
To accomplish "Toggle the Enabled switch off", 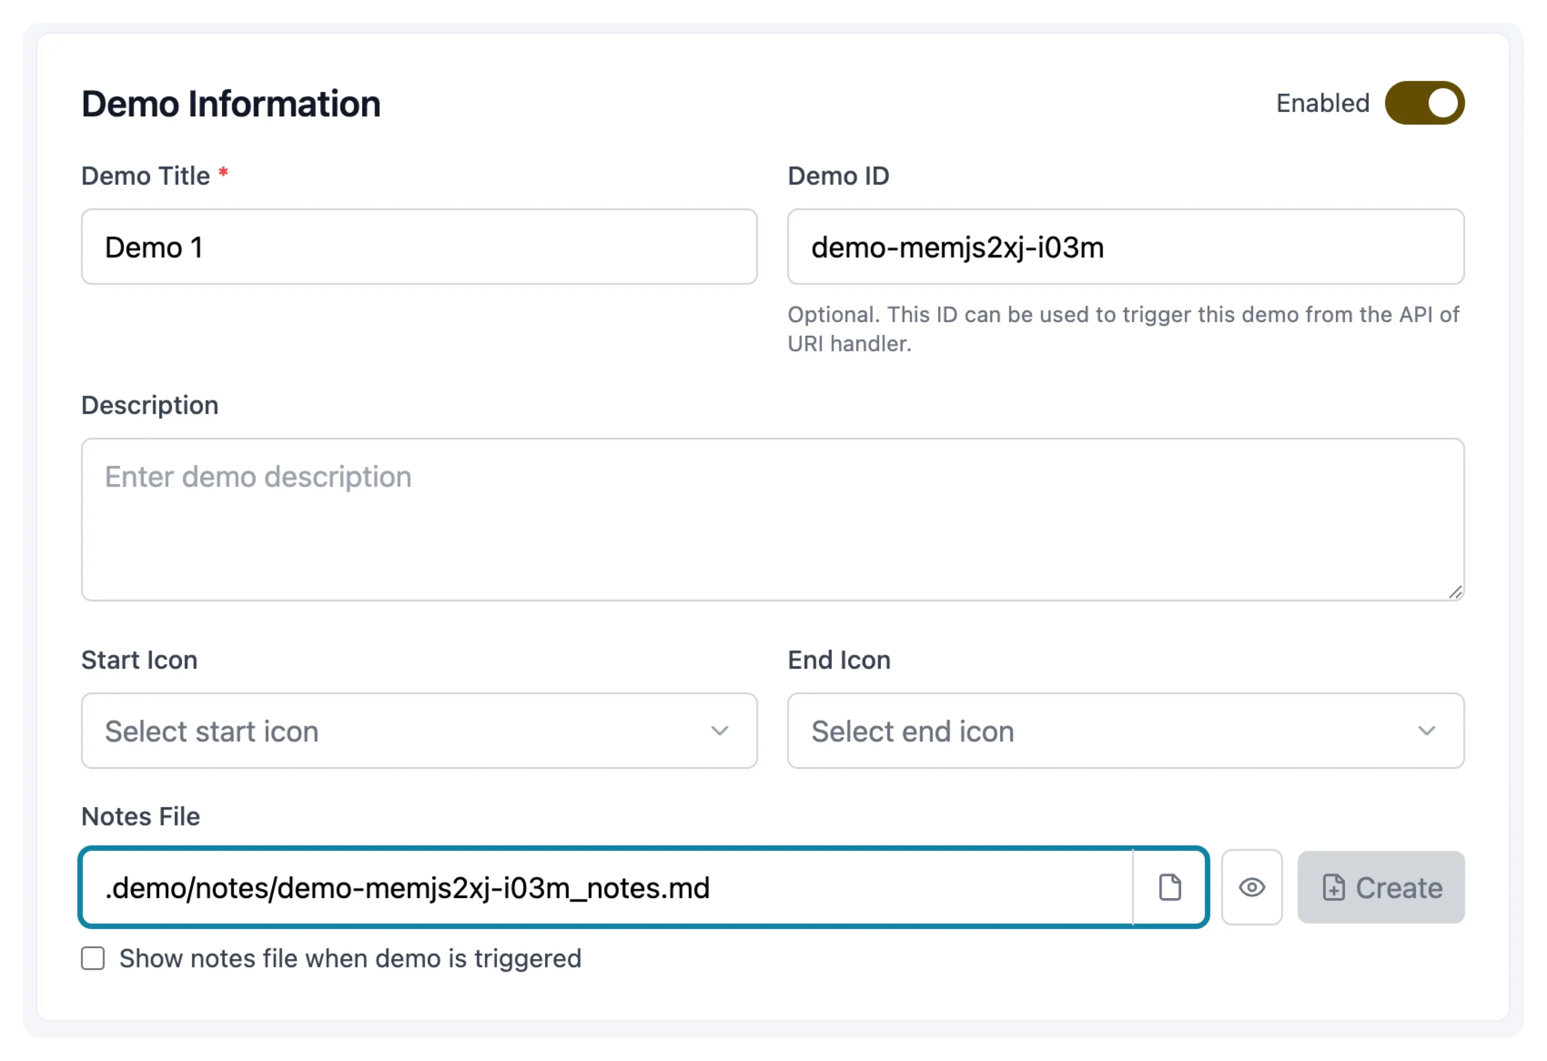I will click(1425, 102).
